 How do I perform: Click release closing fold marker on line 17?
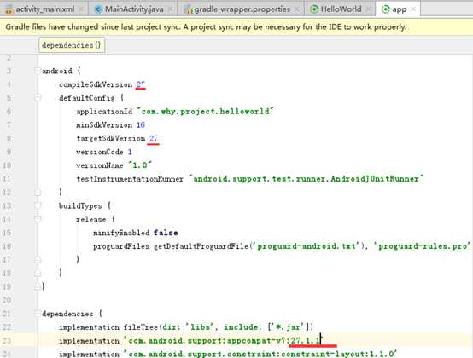coord(38,259)
